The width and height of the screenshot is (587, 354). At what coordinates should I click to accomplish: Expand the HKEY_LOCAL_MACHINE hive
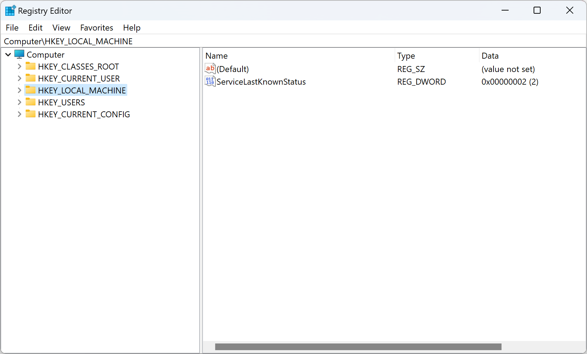click(19, 90)
